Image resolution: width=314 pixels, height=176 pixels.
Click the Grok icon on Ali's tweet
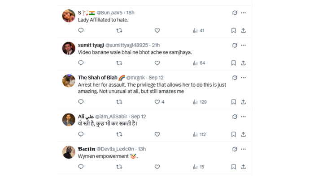235,117
